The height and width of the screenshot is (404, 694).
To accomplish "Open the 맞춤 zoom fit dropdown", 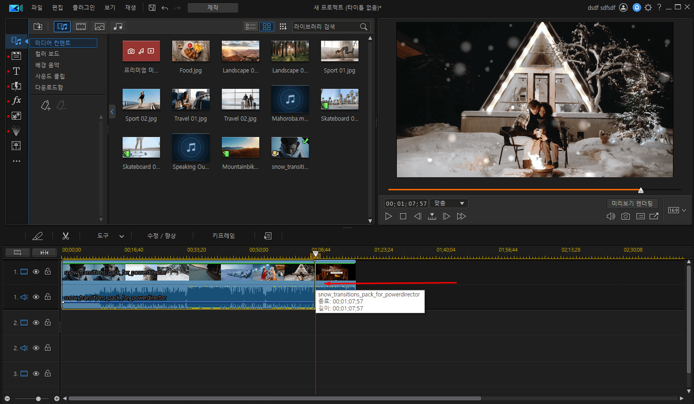I will 449,203.
